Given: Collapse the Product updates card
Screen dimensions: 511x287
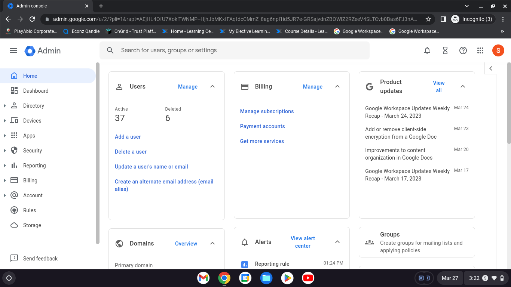Looking at the screenshot, I should pos(463,87).
